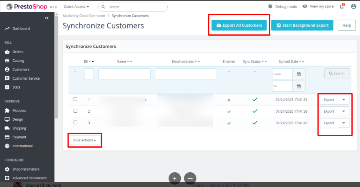Collapse the sidebar with double-chevron icon
Viewport: 360px width, 187px height.
(x=47, y=18)
